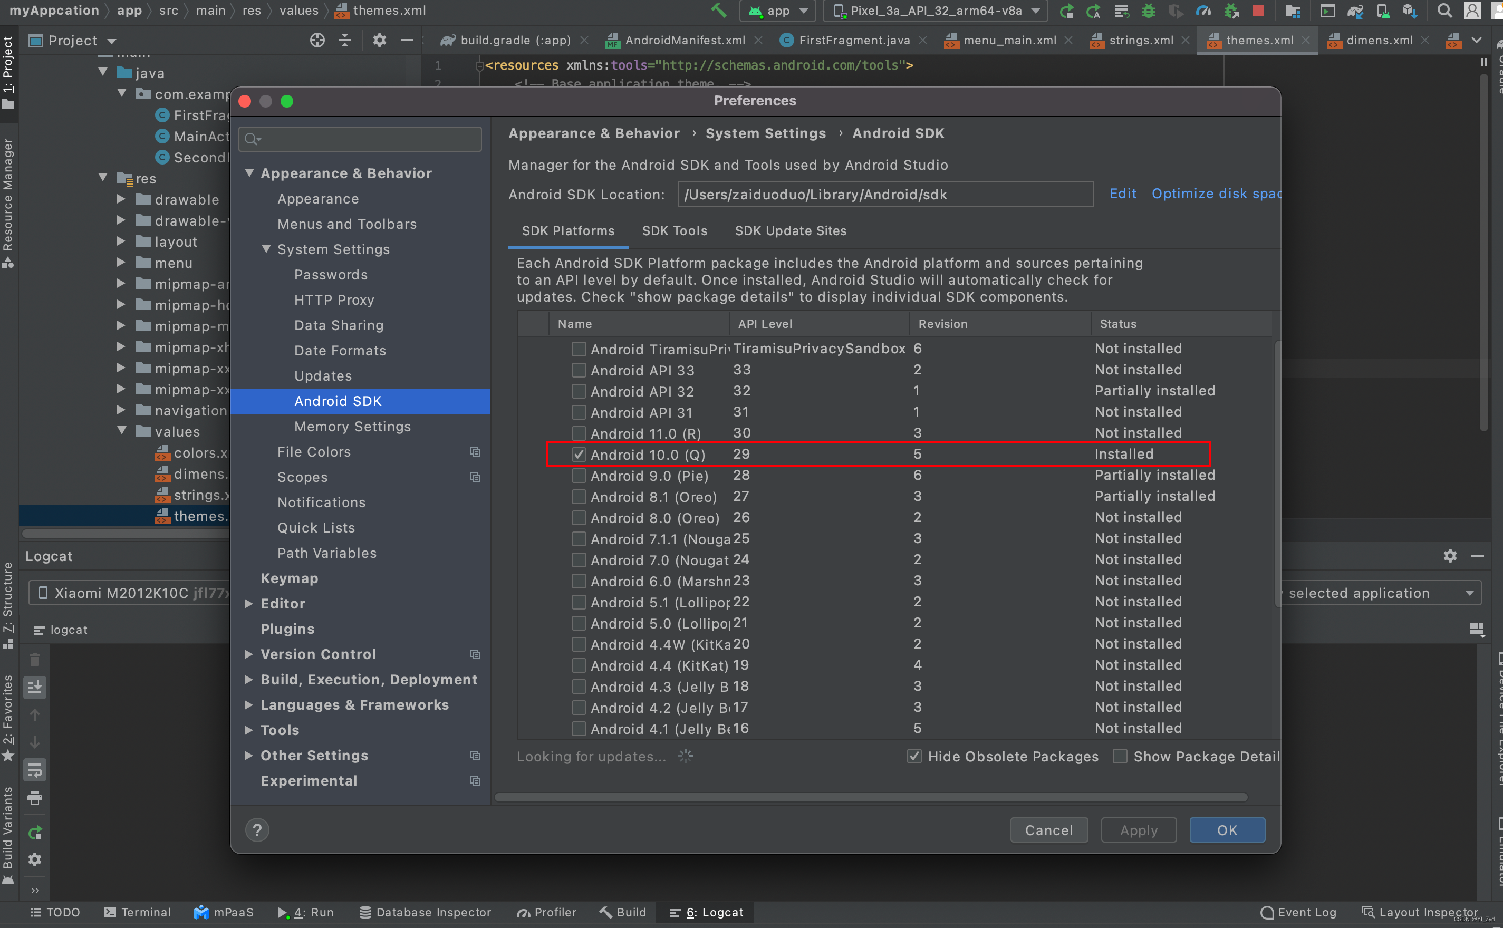The image size is (1503, 928).
Task: Enable Android API 33 installation checkbox
Action: coord(576,369)
